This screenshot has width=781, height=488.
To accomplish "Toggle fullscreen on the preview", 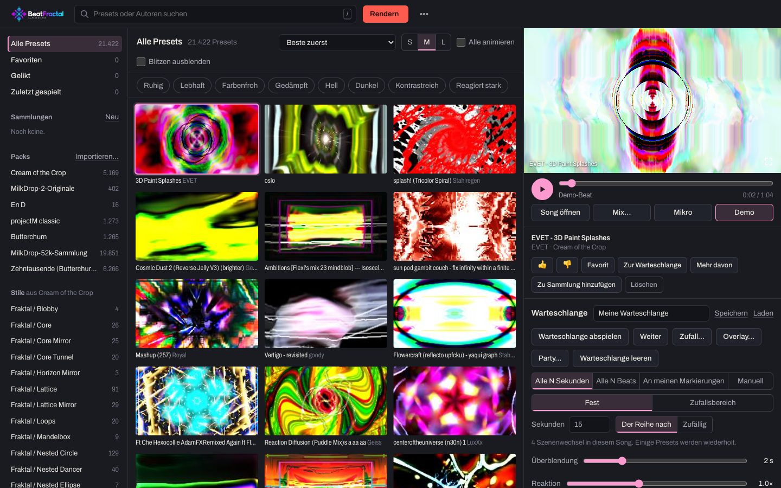I will 769,162.
